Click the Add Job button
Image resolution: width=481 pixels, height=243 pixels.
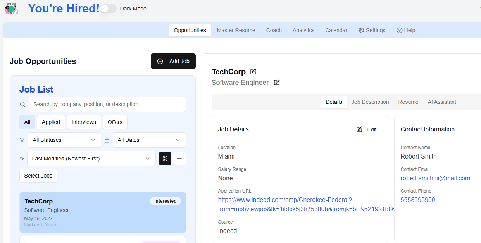pos(173,61)
